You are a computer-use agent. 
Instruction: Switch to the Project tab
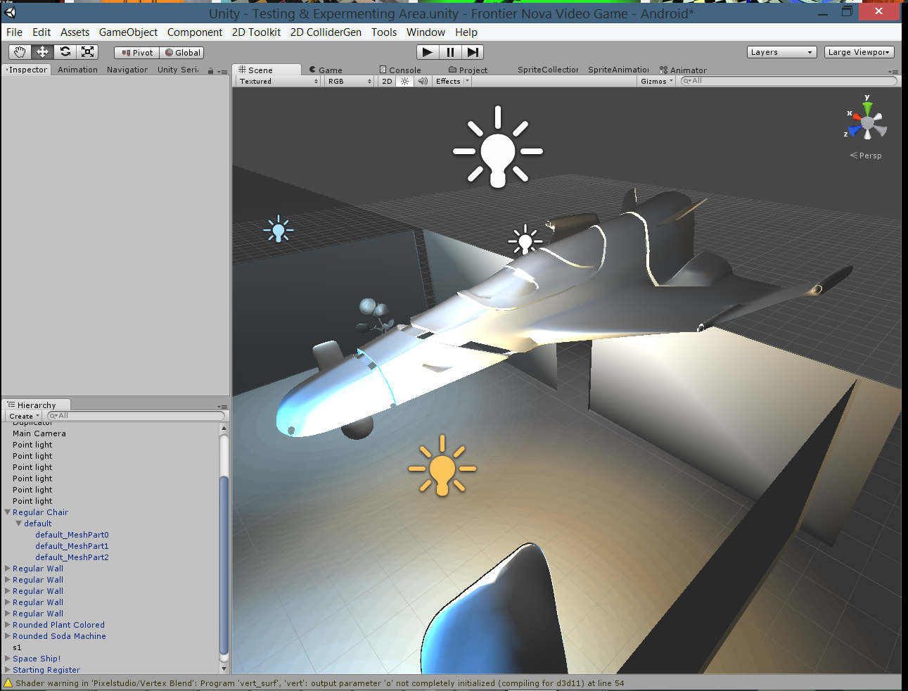468,70
